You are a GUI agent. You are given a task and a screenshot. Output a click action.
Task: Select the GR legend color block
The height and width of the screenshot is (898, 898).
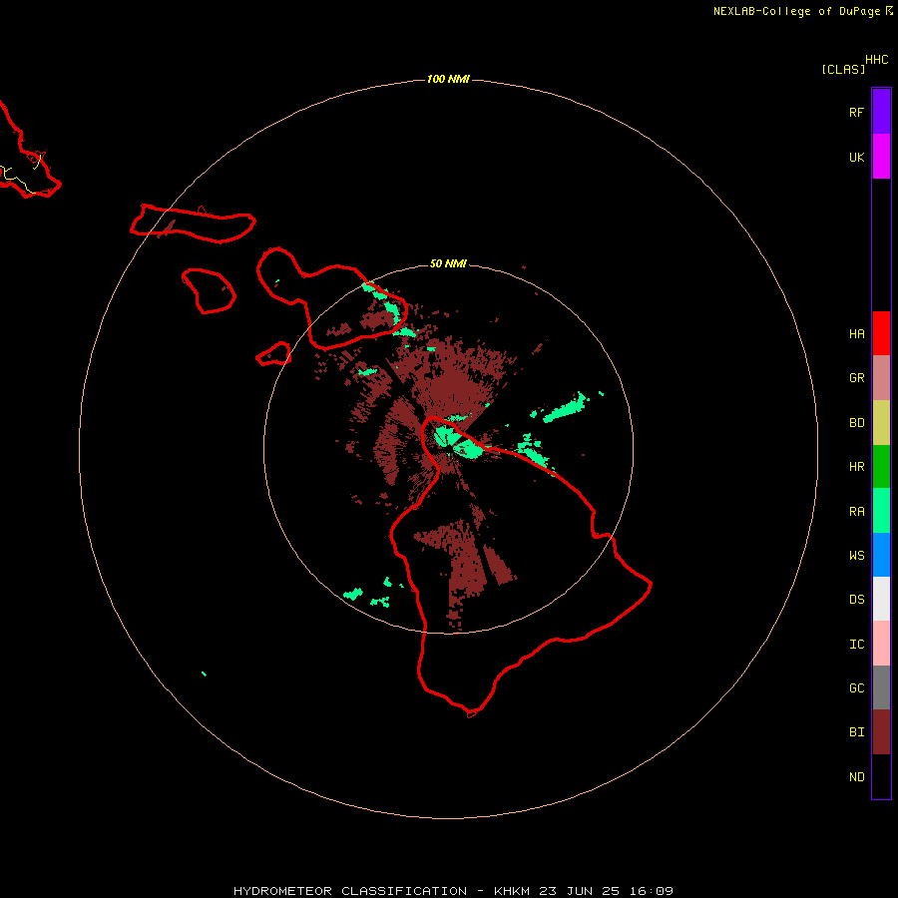pyautogui.click(x=881, y=378)
